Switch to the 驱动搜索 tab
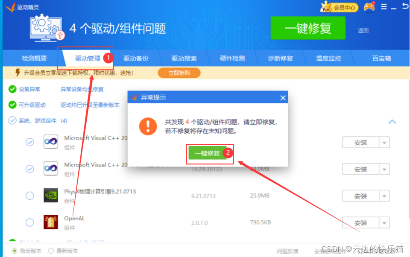410x257 pixels. pos(184,58)
